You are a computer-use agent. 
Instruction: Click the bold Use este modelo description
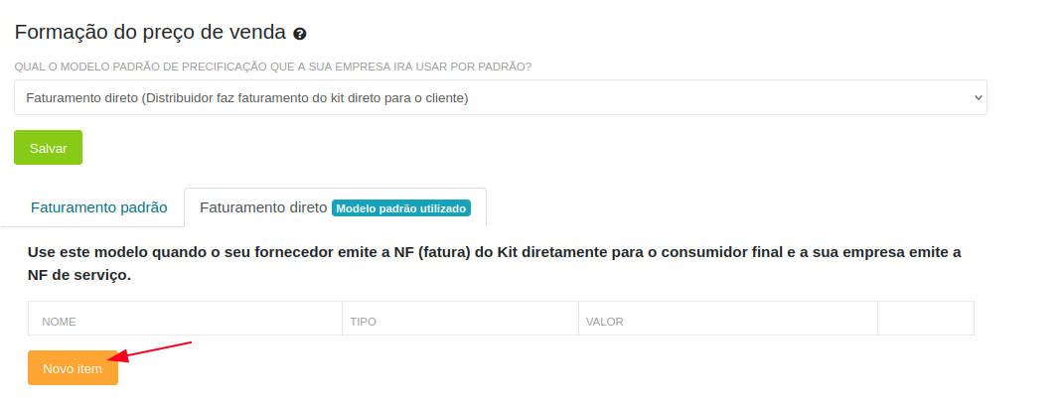(494, 264)
